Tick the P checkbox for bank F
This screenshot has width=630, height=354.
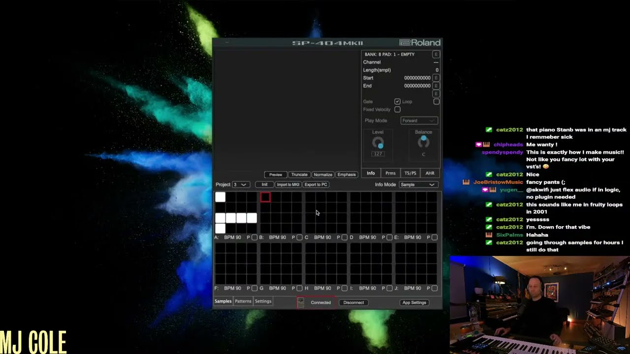tap(254, 288)
